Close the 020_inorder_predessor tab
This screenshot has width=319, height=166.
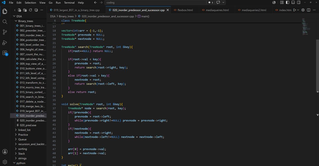[167, 10]
